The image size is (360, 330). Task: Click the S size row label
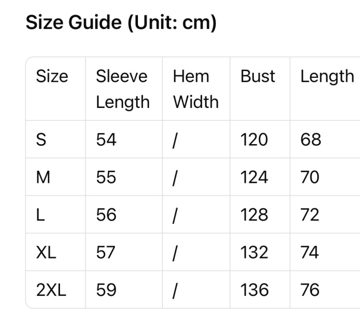[x=42, y=140]
